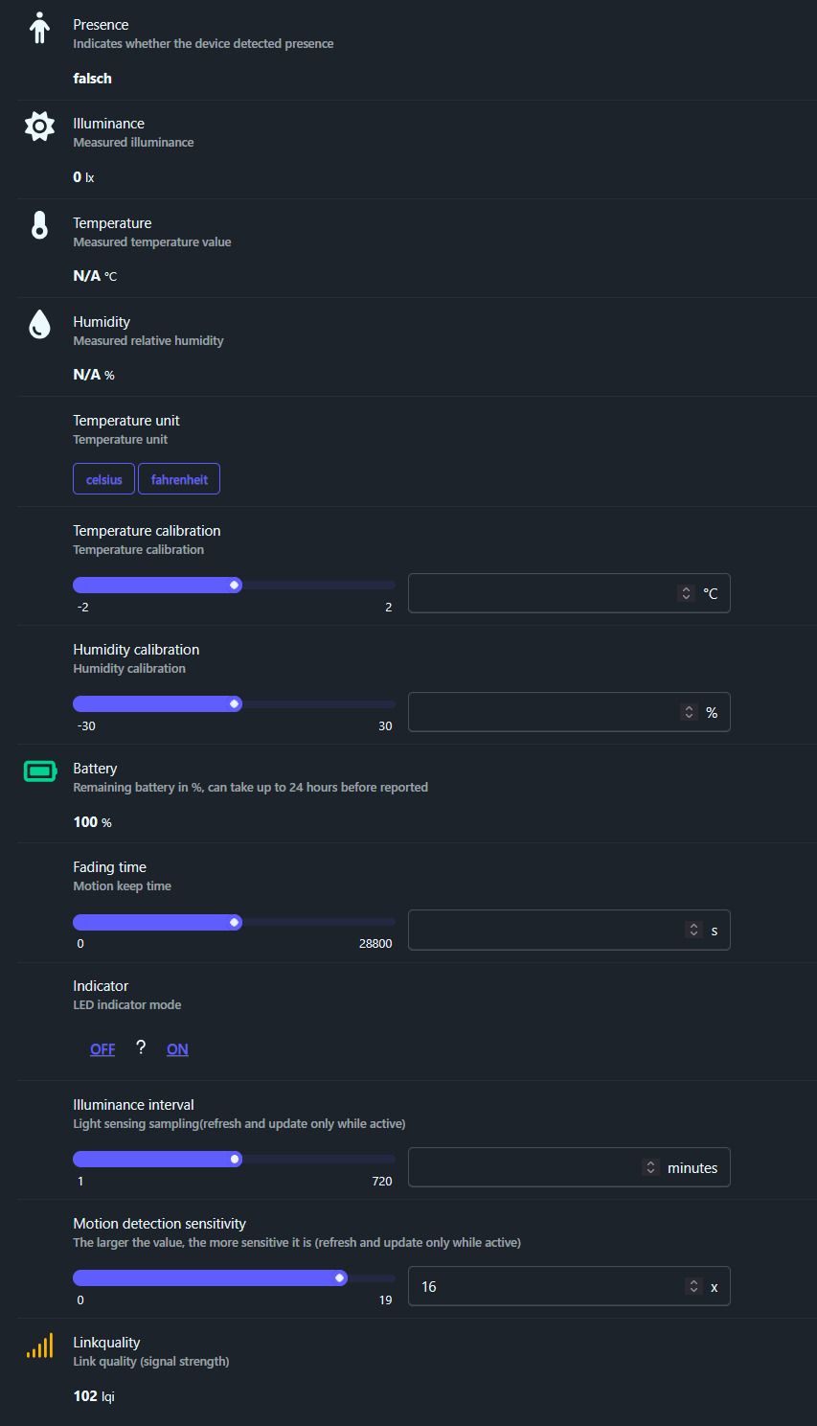Click the Temperature calibration stepper arrows
The width and height of the screenshot is (817, 1426).
686,593
